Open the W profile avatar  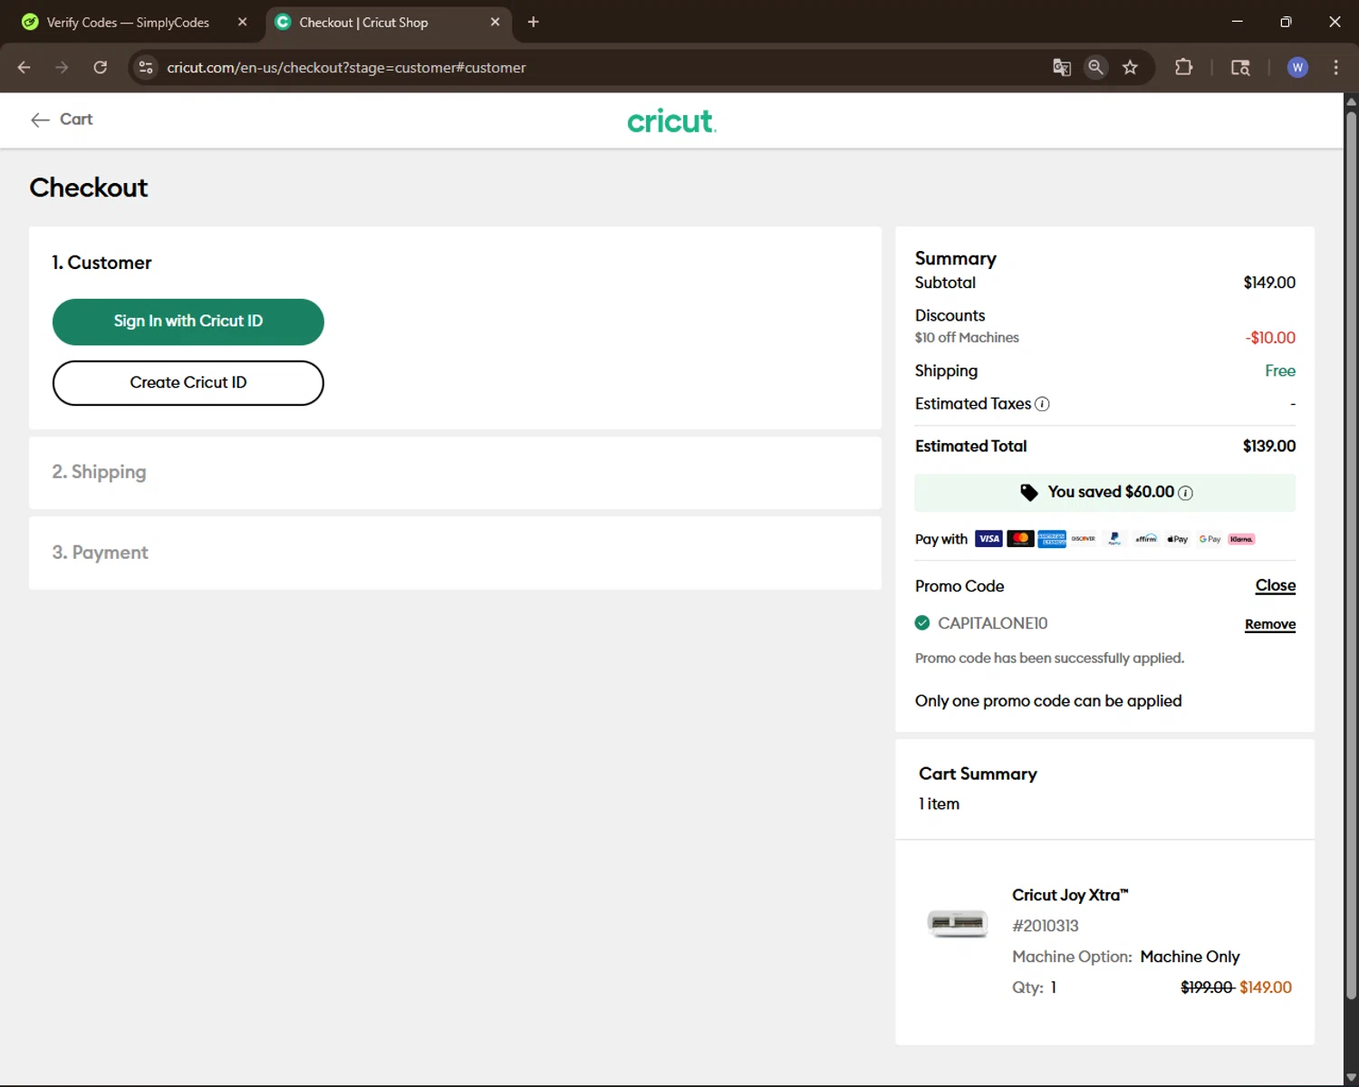click(1297, 67)
